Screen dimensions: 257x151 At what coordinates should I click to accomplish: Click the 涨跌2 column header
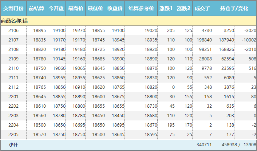(184, 8)
